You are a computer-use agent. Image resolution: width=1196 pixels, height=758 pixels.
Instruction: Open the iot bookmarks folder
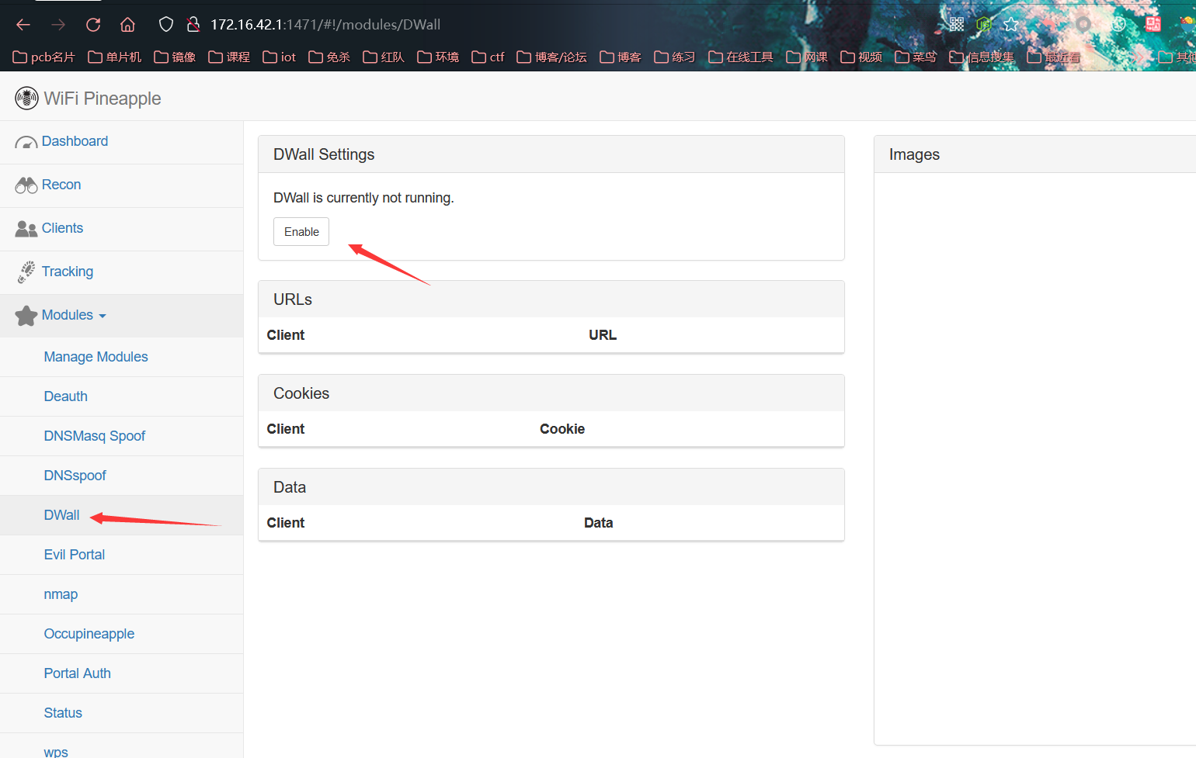point(280,57)
